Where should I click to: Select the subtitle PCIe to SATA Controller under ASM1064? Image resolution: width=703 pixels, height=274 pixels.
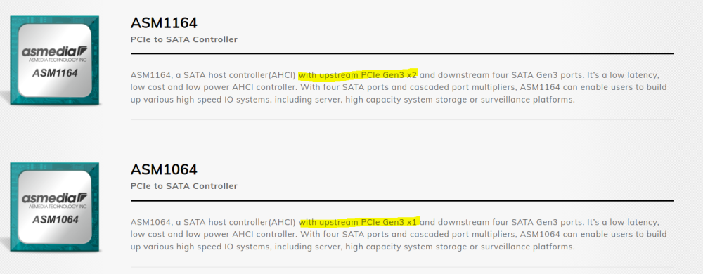point(183,186)
